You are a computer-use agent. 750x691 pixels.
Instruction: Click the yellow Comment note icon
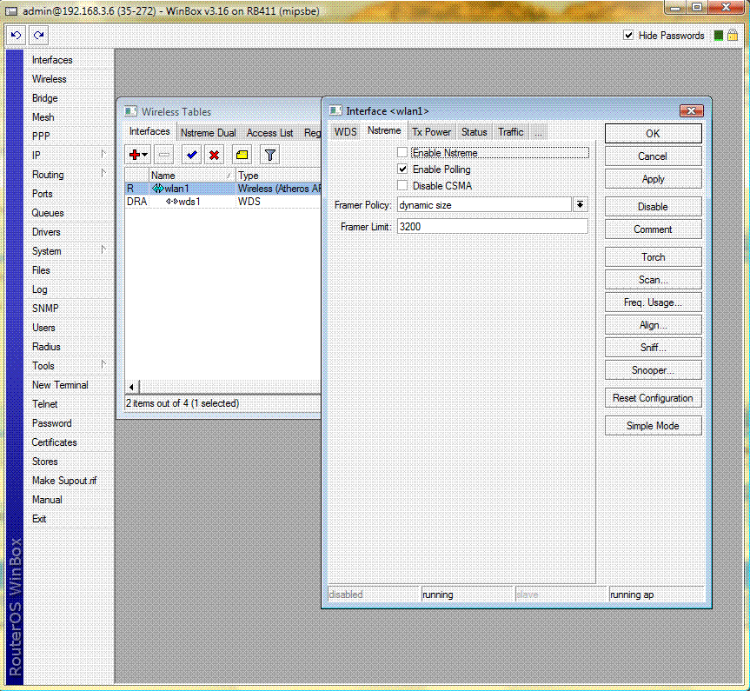point(242,155)
